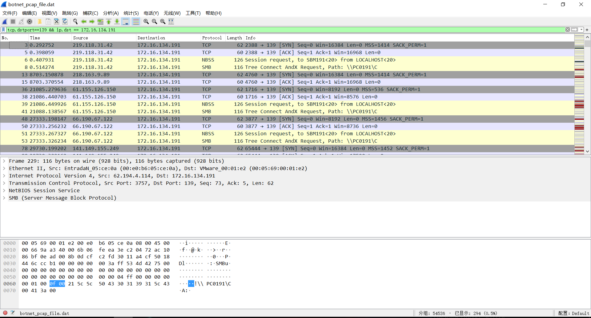Click the packet list scroll down arrow
591x318 pixels.
pos(587,151)
